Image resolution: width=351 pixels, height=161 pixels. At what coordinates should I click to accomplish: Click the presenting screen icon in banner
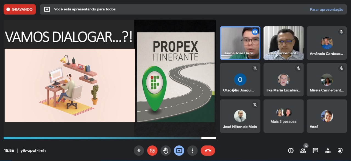47,9
